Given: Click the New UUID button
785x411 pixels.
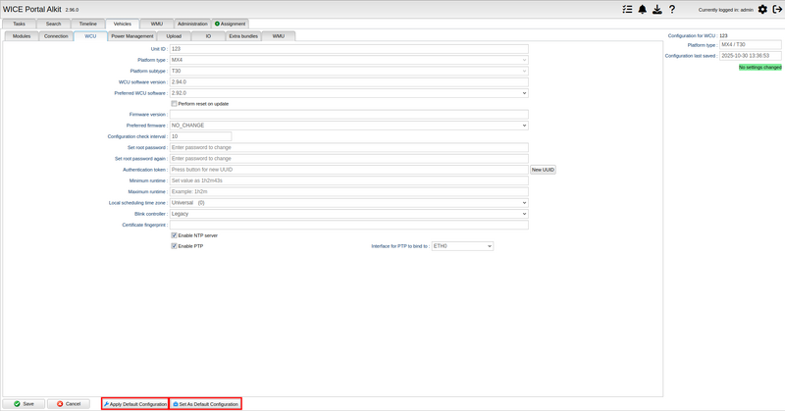Looking at the screenshot, I should [x=543, y=170].
